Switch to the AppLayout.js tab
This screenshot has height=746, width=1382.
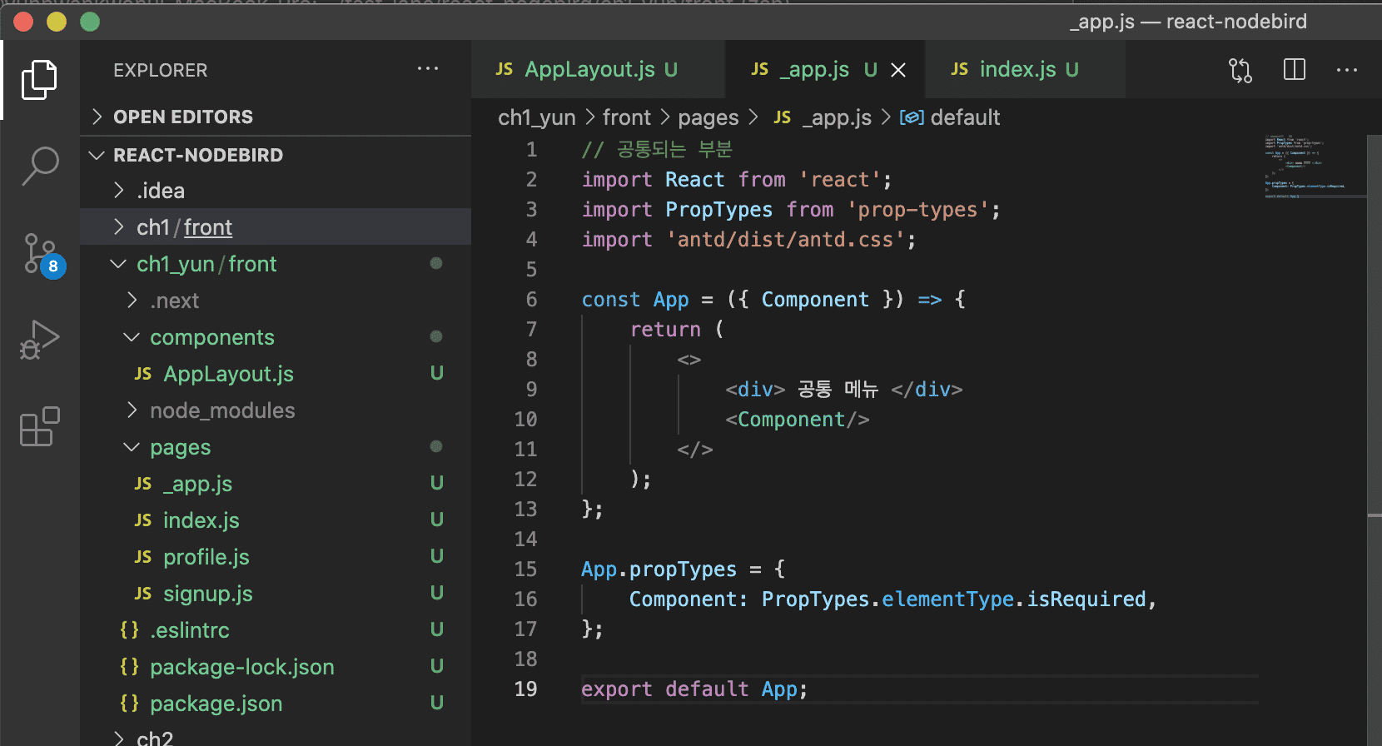pos(589,70)
